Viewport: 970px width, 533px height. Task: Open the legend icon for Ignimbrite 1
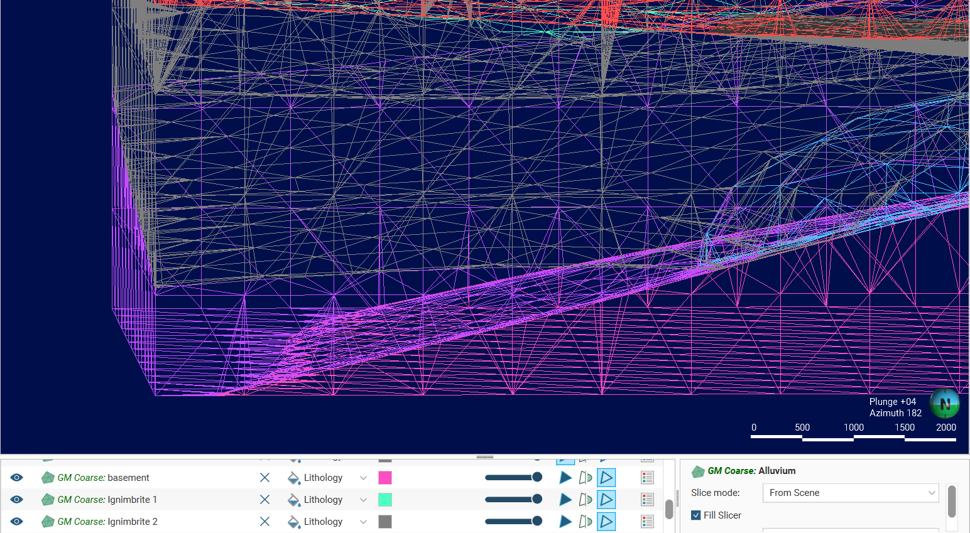pos(647,500)
